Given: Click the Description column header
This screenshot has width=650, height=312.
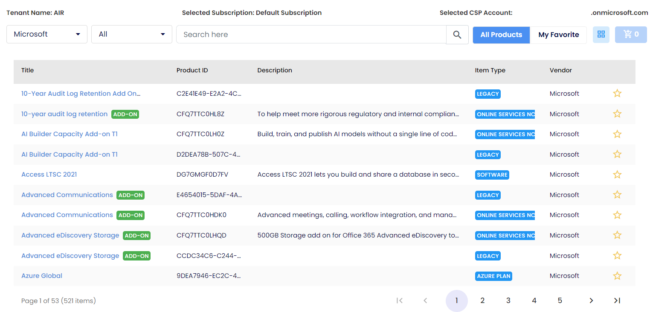Looking at the screenshot, I should (x=275, y=70).
